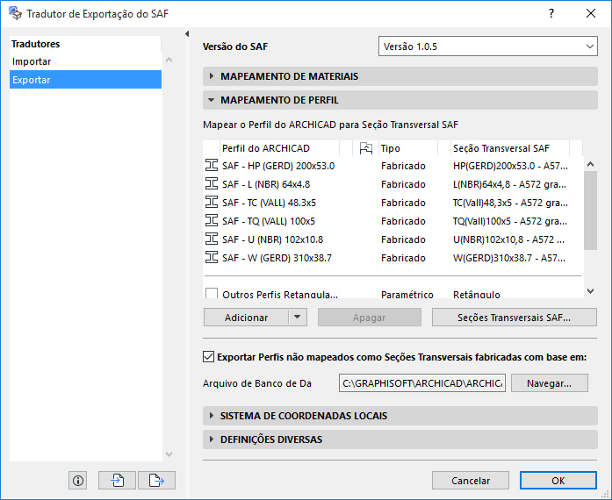Click the export translator file icon
The height and width of the screenshot is (500, 612).
pyautogui.click(x=156, y=481)
